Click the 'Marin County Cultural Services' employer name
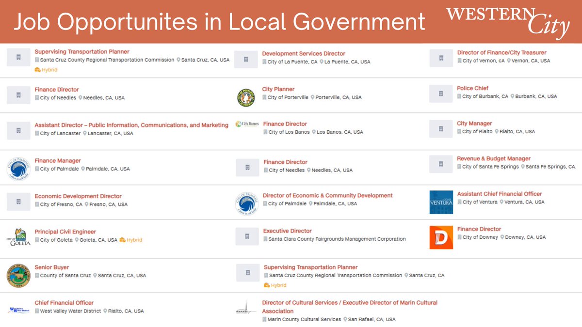Screen dimensions: 582x327 pos(305,320)
